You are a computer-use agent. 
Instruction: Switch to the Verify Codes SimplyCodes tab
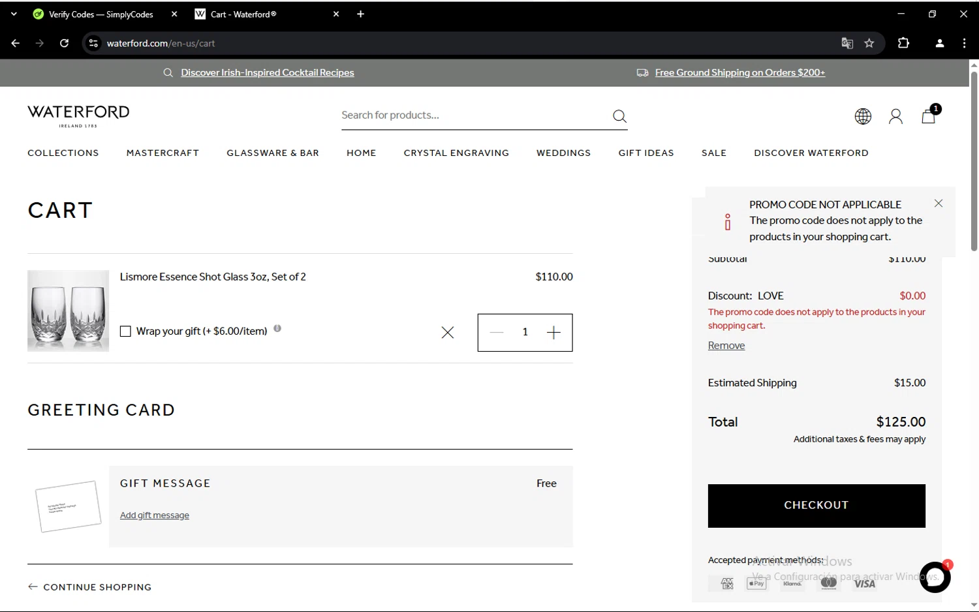pyautogui.click(x=101, y=14)
